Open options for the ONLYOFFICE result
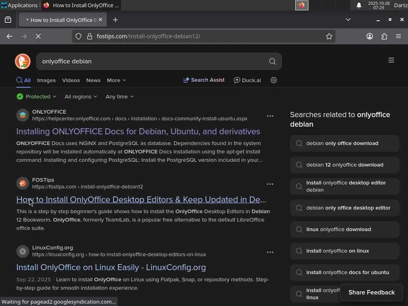 [270, 116]
